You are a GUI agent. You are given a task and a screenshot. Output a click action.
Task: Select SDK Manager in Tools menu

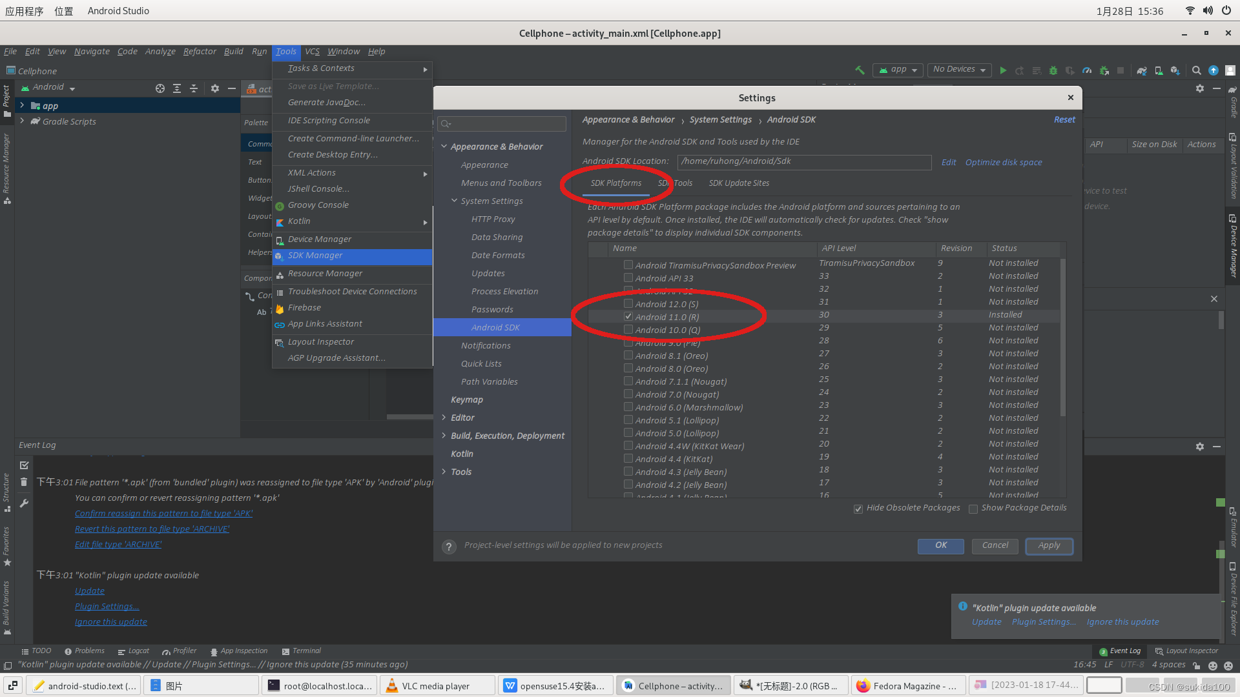click(352, 256)
